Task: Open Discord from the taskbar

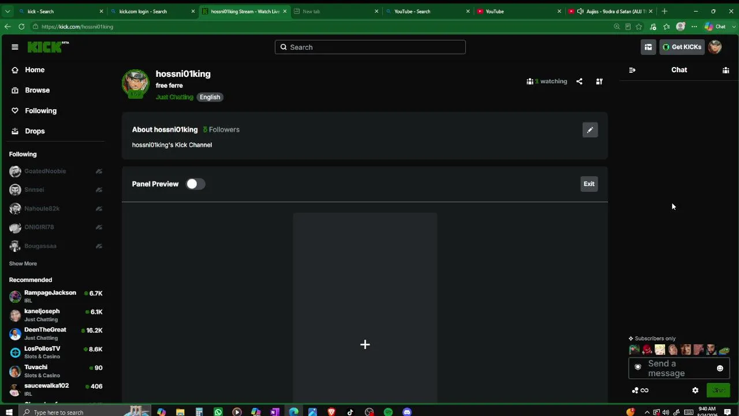Action: pyautogui.click(x=407, y=412)
